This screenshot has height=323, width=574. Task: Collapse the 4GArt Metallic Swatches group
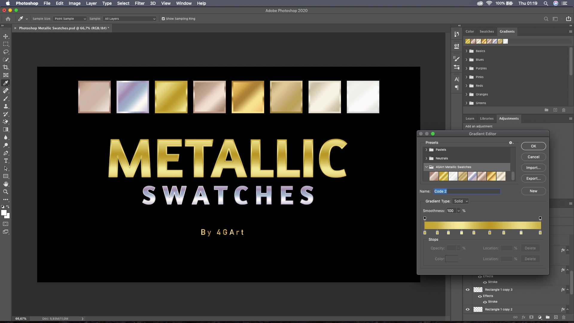pos(427,167)
